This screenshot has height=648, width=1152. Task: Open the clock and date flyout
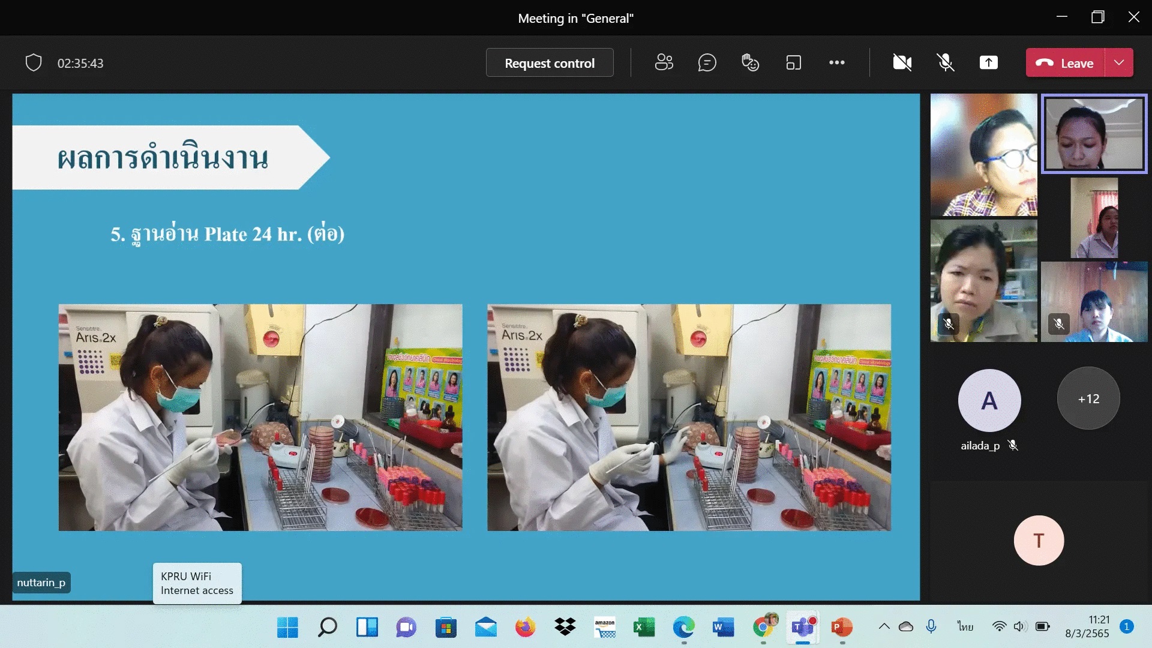click(x=1087, y=626)
